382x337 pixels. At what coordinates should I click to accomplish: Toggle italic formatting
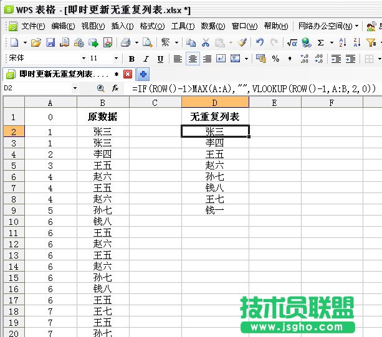(x=146, y=59)
